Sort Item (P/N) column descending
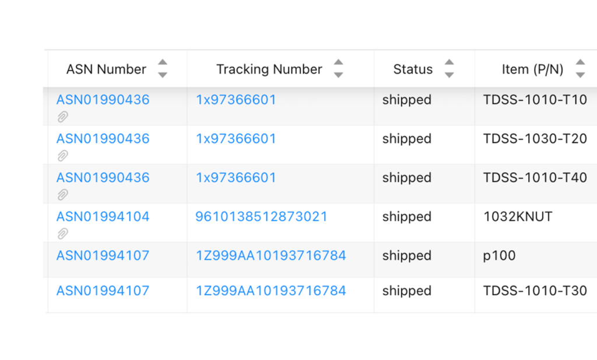 point(580,75)
